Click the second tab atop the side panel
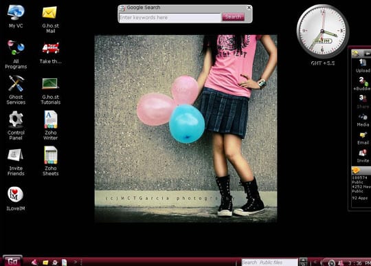371x266 pixels. [367, 54]
